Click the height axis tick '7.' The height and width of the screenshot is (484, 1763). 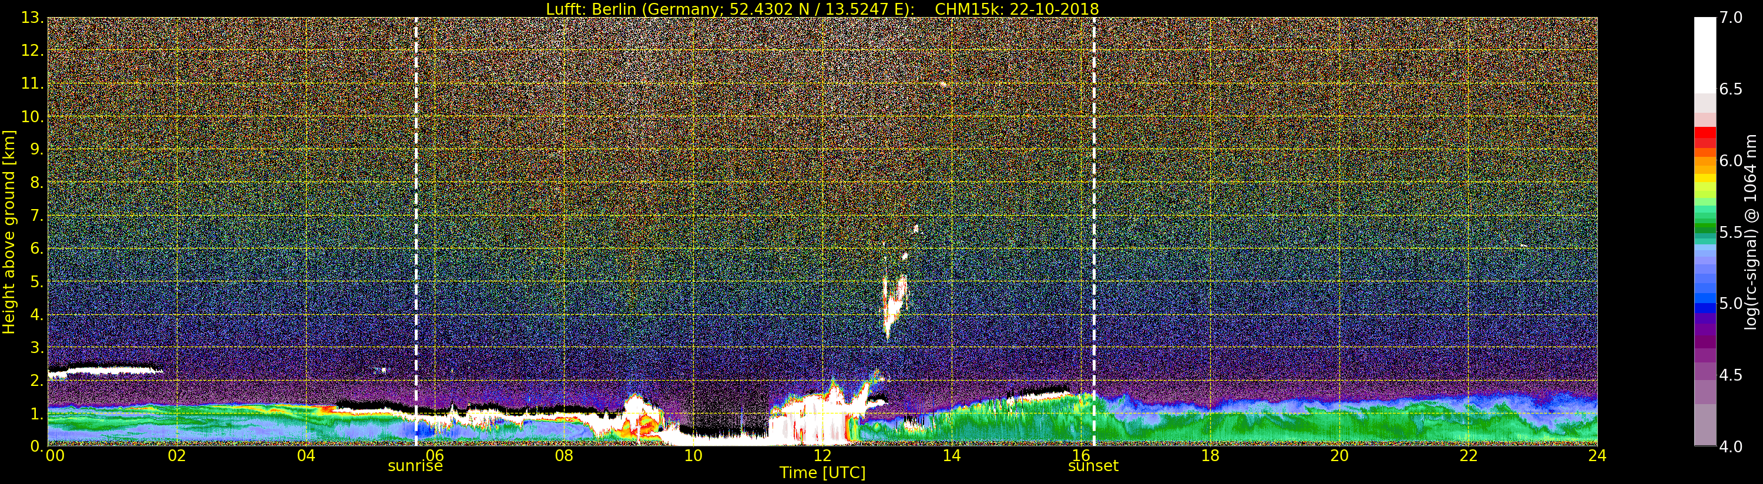tap(36, 216)
